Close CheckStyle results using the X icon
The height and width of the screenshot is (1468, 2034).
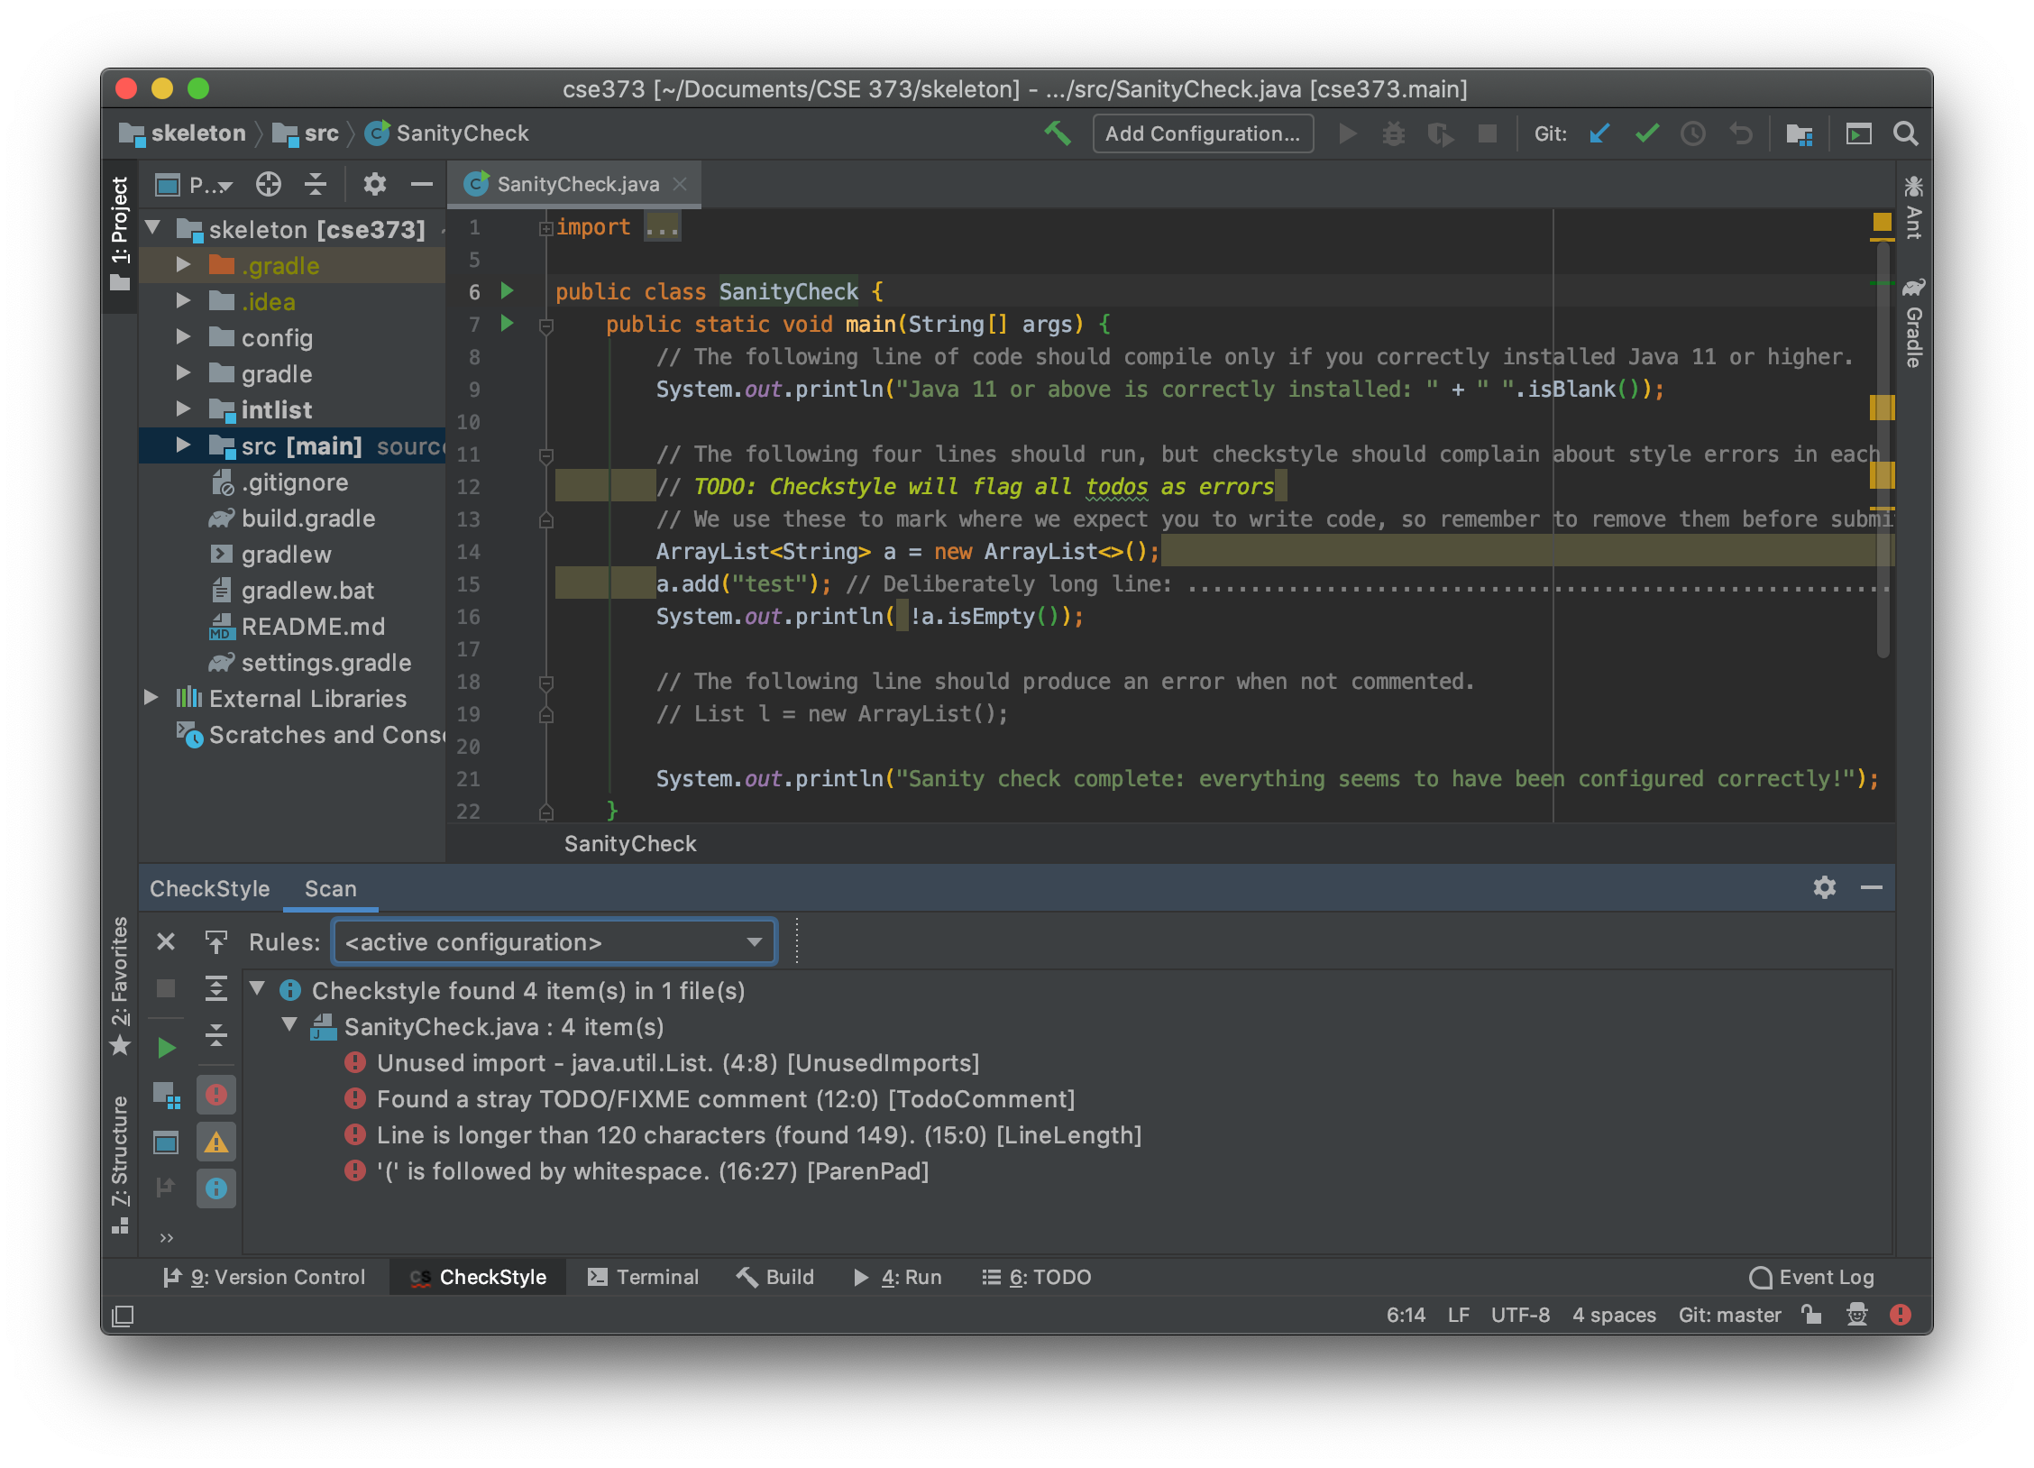pos(166,941)
